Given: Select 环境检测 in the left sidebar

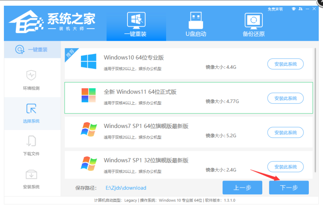Looking at the screenshot, I should pyautogui.click(x=31, y=80).
